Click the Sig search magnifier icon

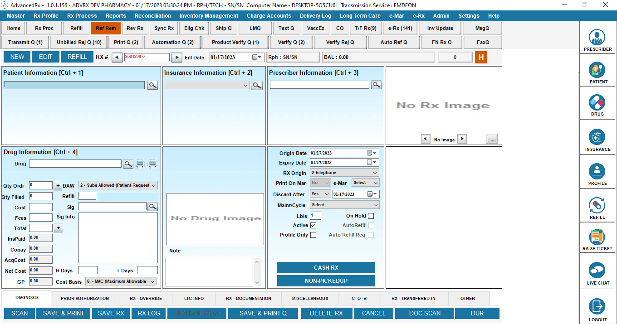tap(152, 207)
